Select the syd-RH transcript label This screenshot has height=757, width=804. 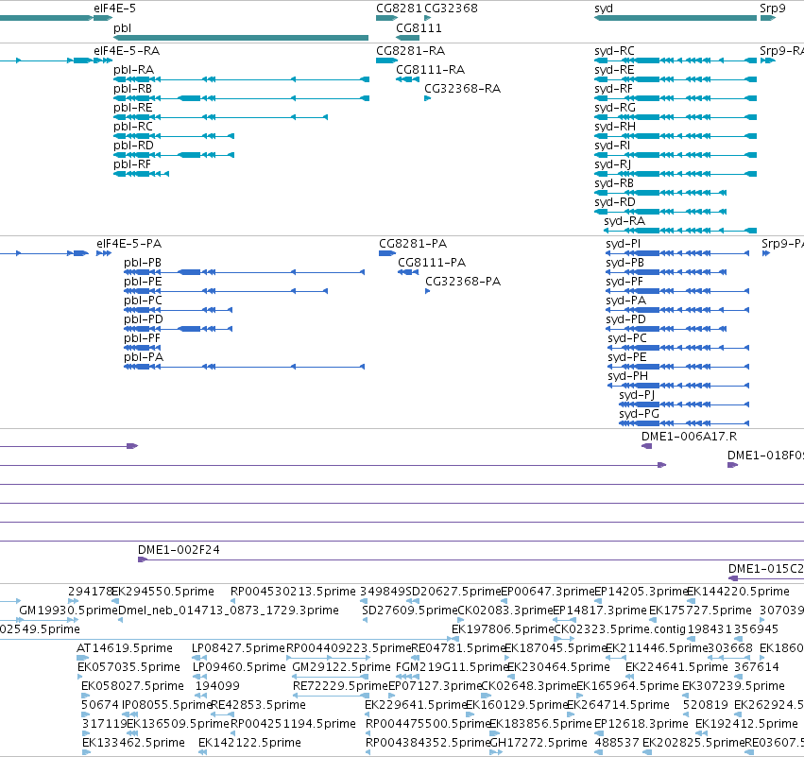point(615,127)
